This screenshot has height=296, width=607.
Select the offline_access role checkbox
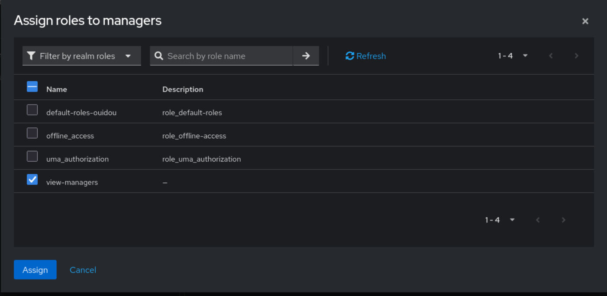coord(32,133)
